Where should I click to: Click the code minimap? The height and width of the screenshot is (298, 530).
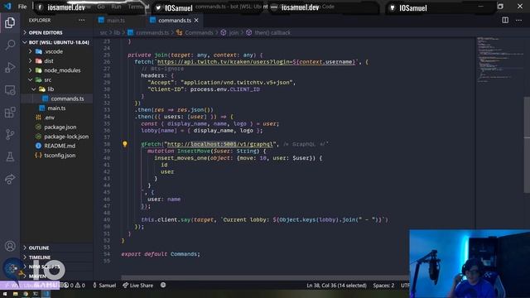(x=499, y=60)
